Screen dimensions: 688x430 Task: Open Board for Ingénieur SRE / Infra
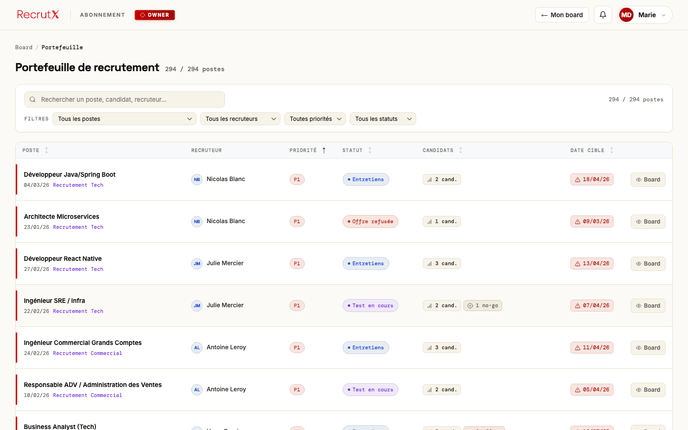click(648, 306)
